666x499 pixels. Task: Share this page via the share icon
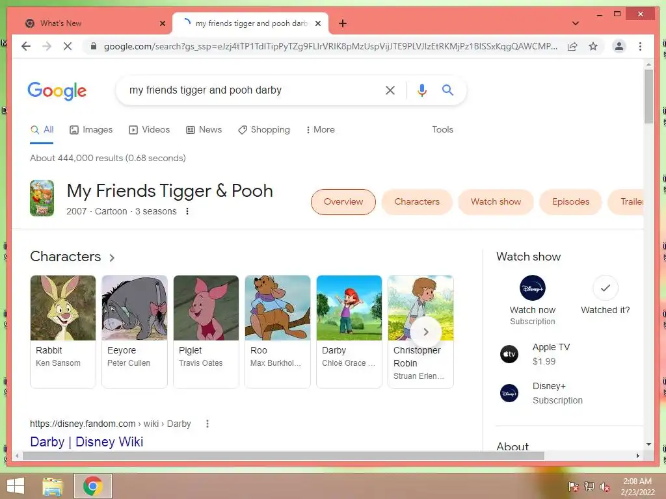tap(572, 46)
